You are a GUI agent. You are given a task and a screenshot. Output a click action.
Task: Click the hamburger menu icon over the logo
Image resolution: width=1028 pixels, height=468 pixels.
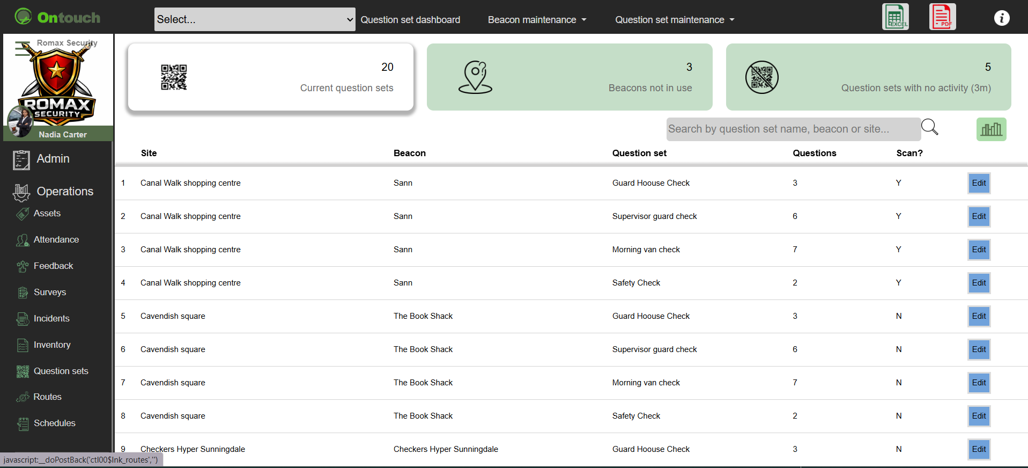(x=23, y=49)
